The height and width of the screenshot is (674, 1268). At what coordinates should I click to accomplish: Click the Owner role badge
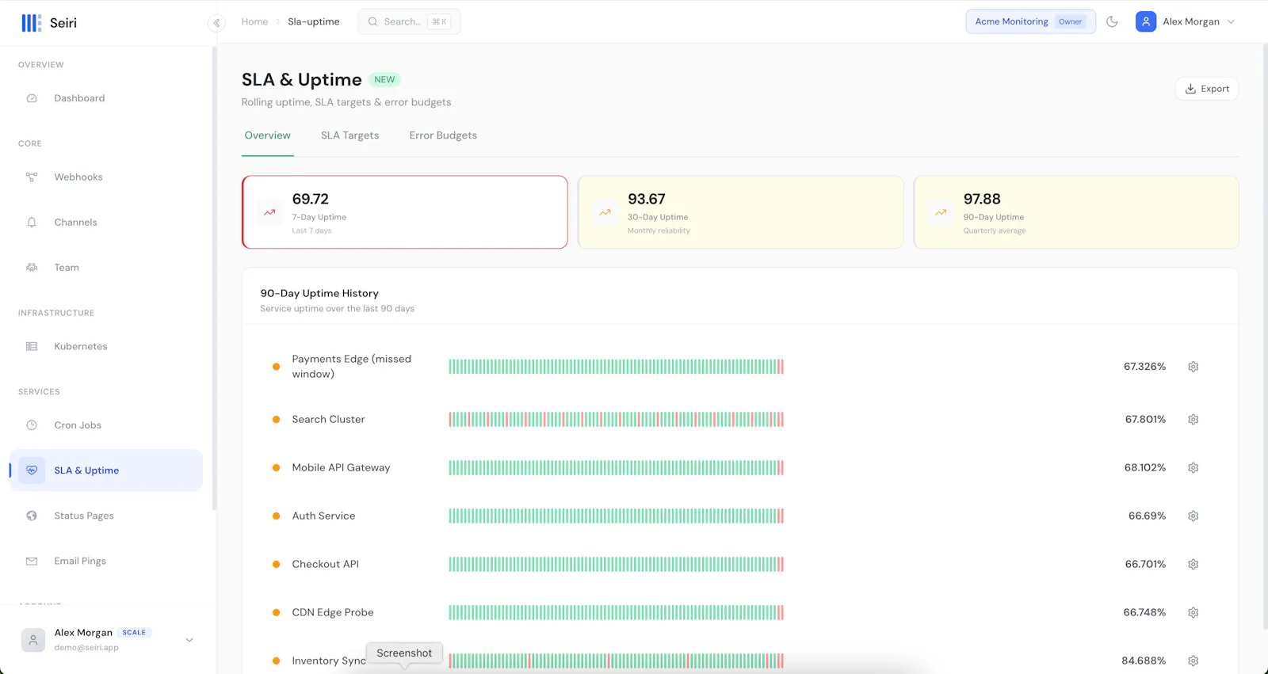[1070, 22]
